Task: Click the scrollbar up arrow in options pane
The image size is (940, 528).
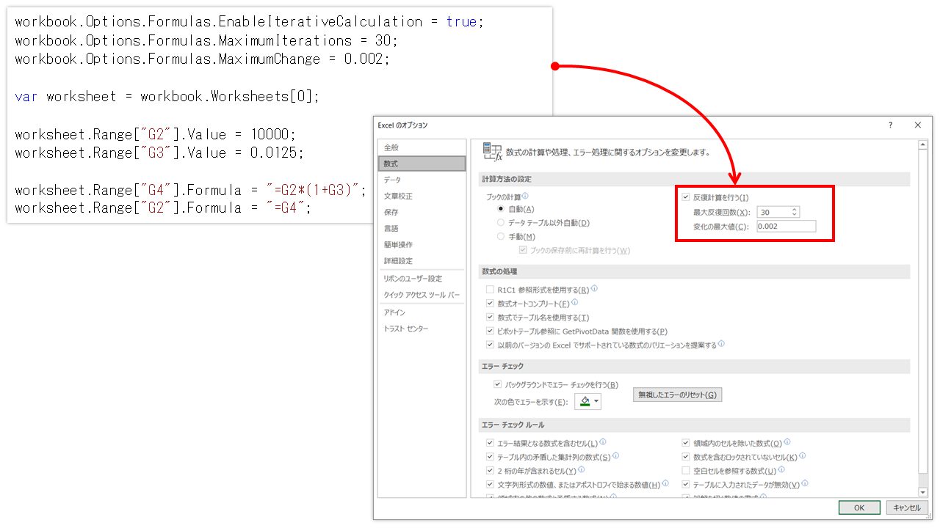Action: point(923,144)
